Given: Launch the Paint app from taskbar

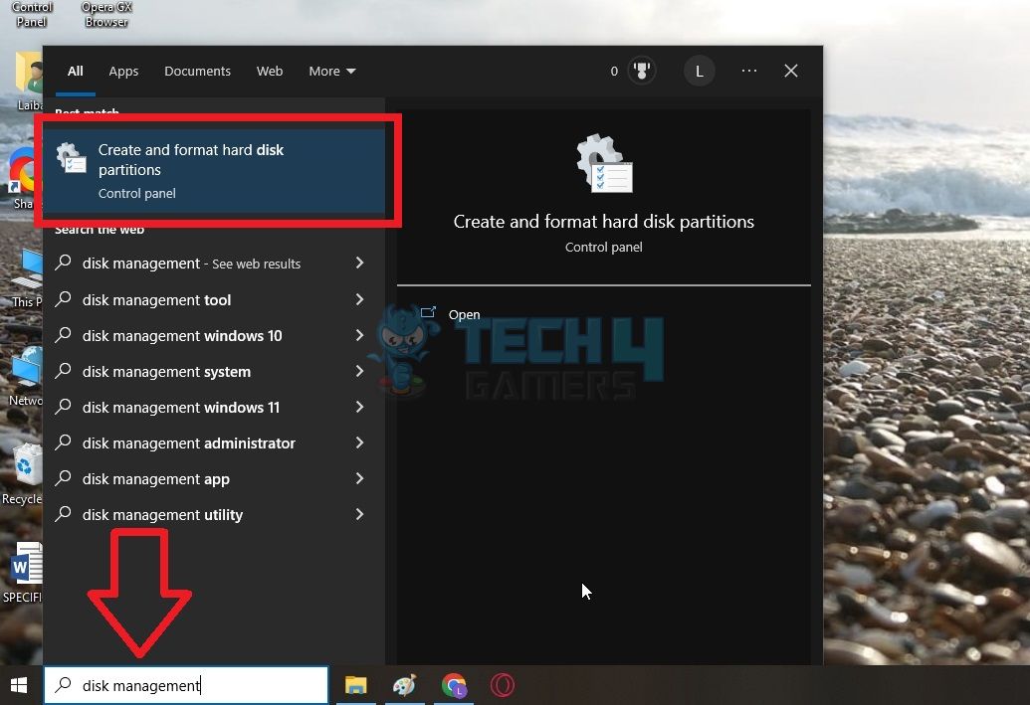Looking at the screenshot, I should coord(405,685).
